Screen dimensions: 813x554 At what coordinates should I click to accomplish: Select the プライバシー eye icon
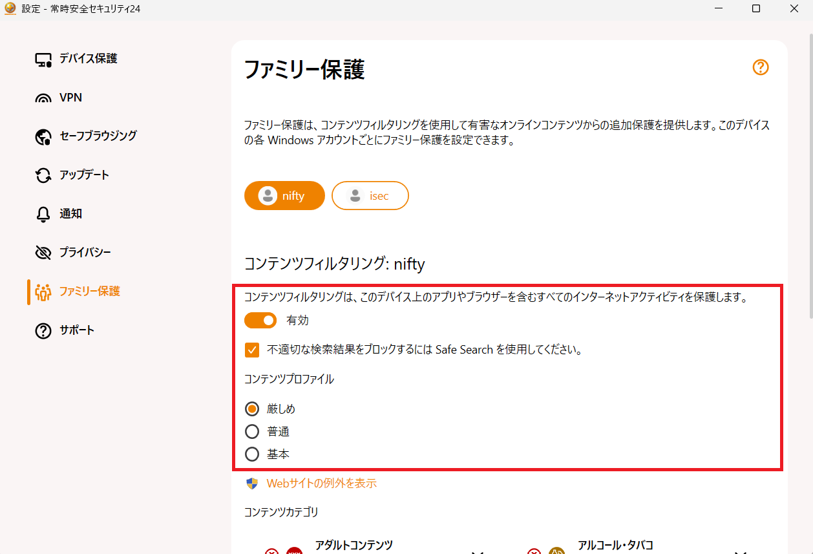[x=43, y=252]
